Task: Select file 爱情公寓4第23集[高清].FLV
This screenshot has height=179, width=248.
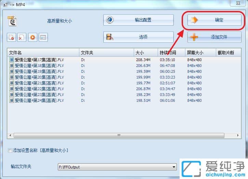Action: (39, 95)
